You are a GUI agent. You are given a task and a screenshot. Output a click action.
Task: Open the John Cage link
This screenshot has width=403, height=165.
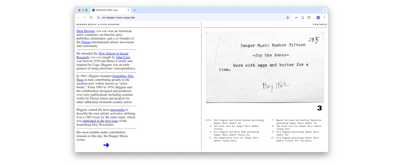point(123,57)
